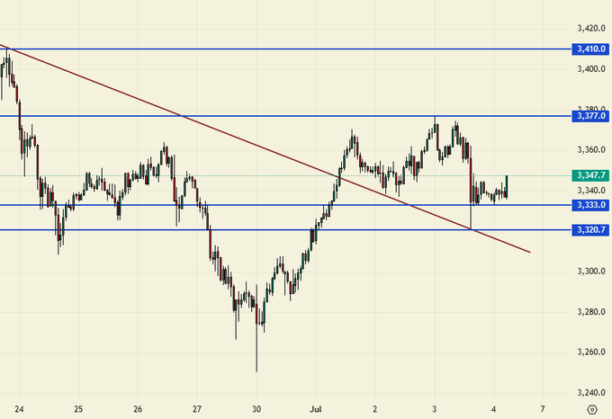Select the 3,377.0 resistance line label
The height and width of the screenshot is (419, 612).
[589, 116]
